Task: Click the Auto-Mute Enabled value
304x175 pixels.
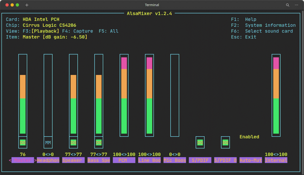Action: pos(249,137)
